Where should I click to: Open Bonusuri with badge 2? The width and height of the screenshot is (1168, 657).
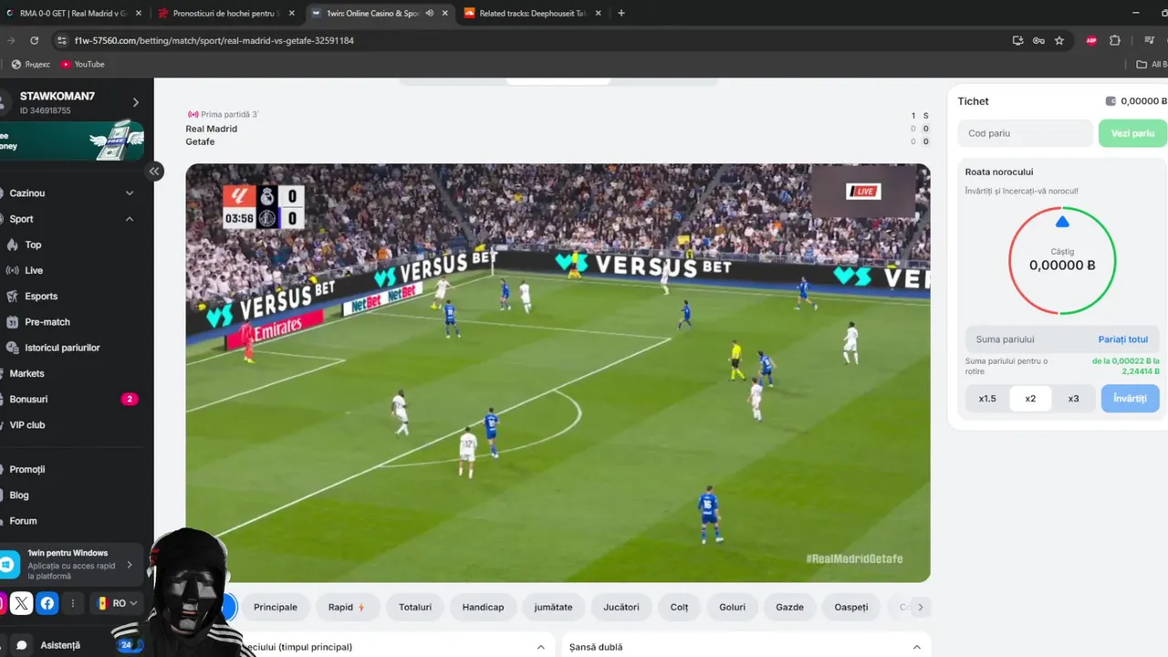click(68, 399)
